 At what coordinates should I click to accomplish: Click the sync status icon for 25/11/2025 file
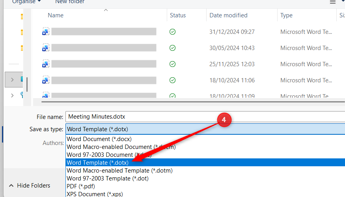click(x=173, y=64)
